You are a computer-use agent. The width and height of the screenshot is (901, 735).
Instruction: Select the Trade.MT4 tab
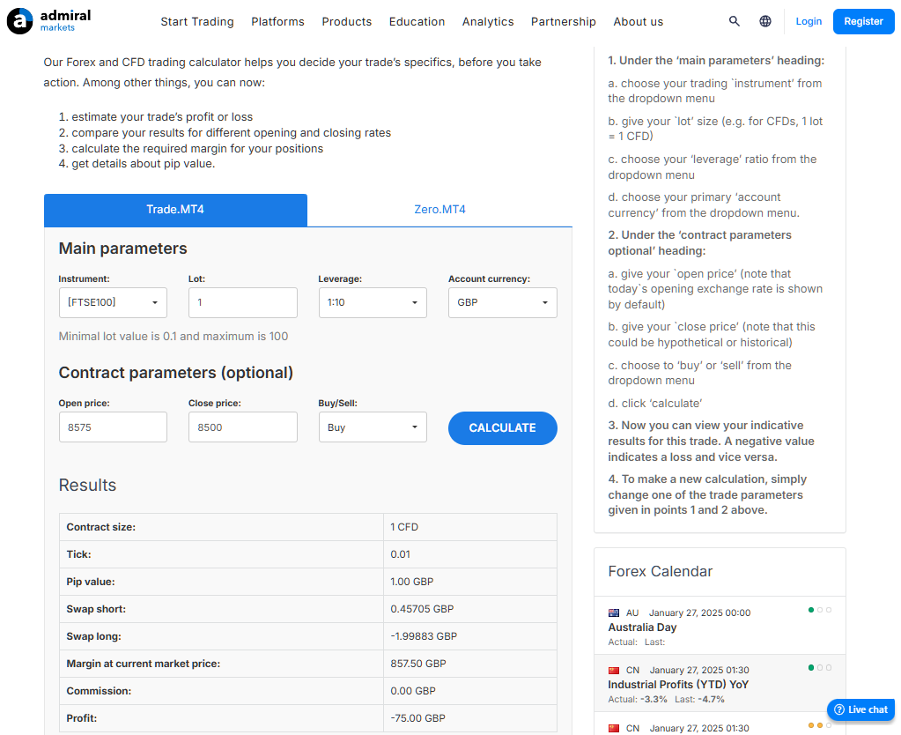175,210
